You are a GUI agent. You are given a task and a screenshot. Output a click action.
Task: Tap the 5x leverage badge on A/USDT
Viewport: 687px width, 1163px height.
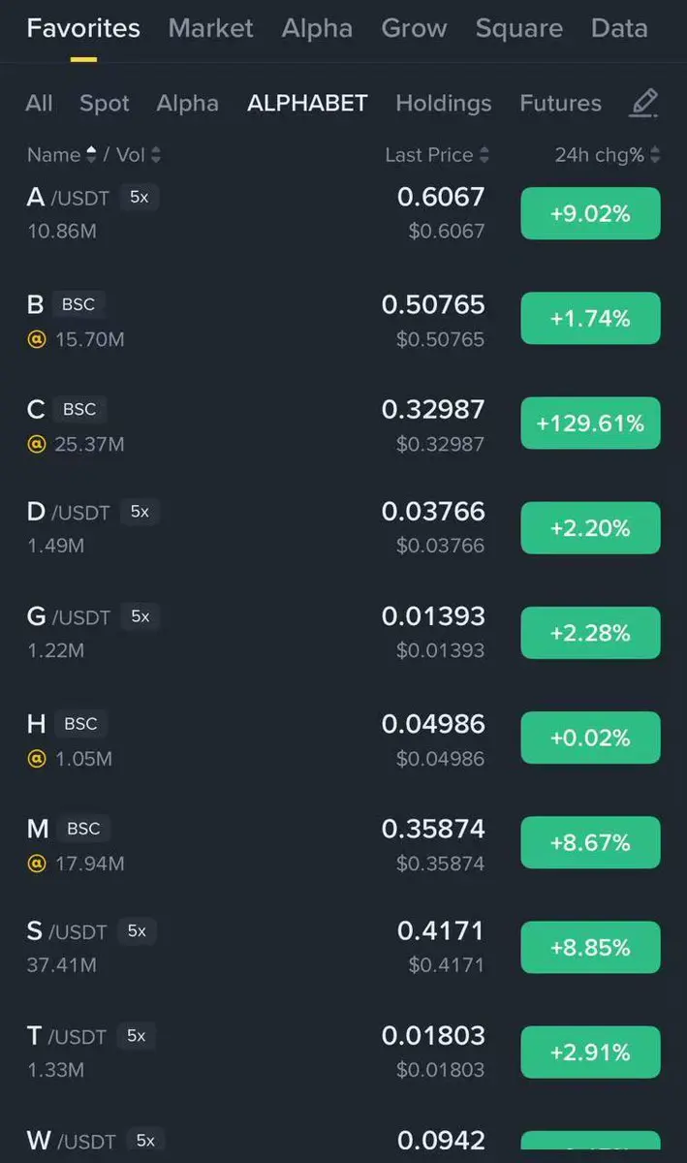coord(140,197)
